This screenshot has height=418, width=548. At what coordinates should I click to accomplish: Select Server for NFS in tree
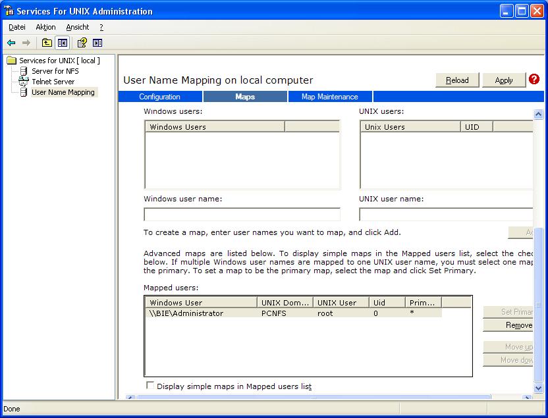coord(55,71)
